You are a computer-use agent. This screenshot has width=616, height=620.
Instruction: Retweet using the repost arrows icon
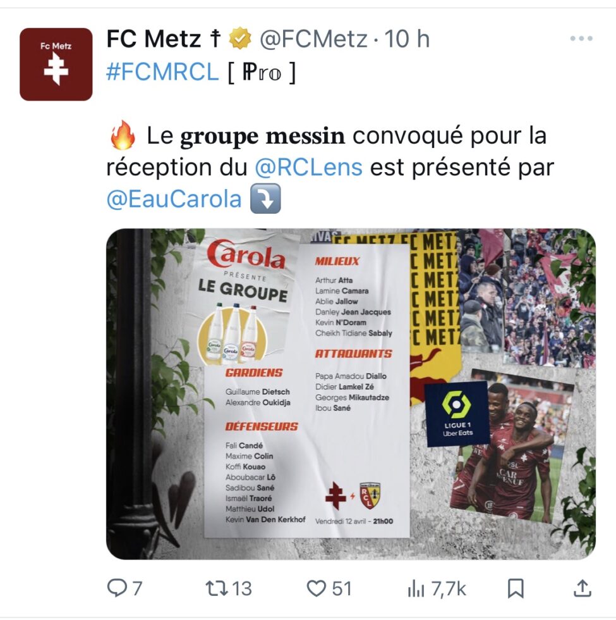click(217, 588)
